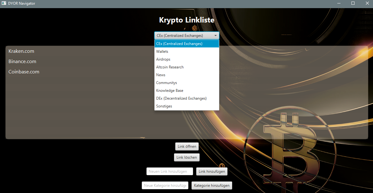Click the Link löschen button

pyautogui.click(x=187, y=157)
